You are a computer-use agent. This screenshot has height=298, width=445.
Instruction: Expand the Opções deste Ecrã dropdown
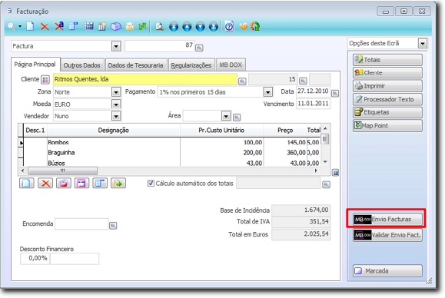tap(423, 44)
